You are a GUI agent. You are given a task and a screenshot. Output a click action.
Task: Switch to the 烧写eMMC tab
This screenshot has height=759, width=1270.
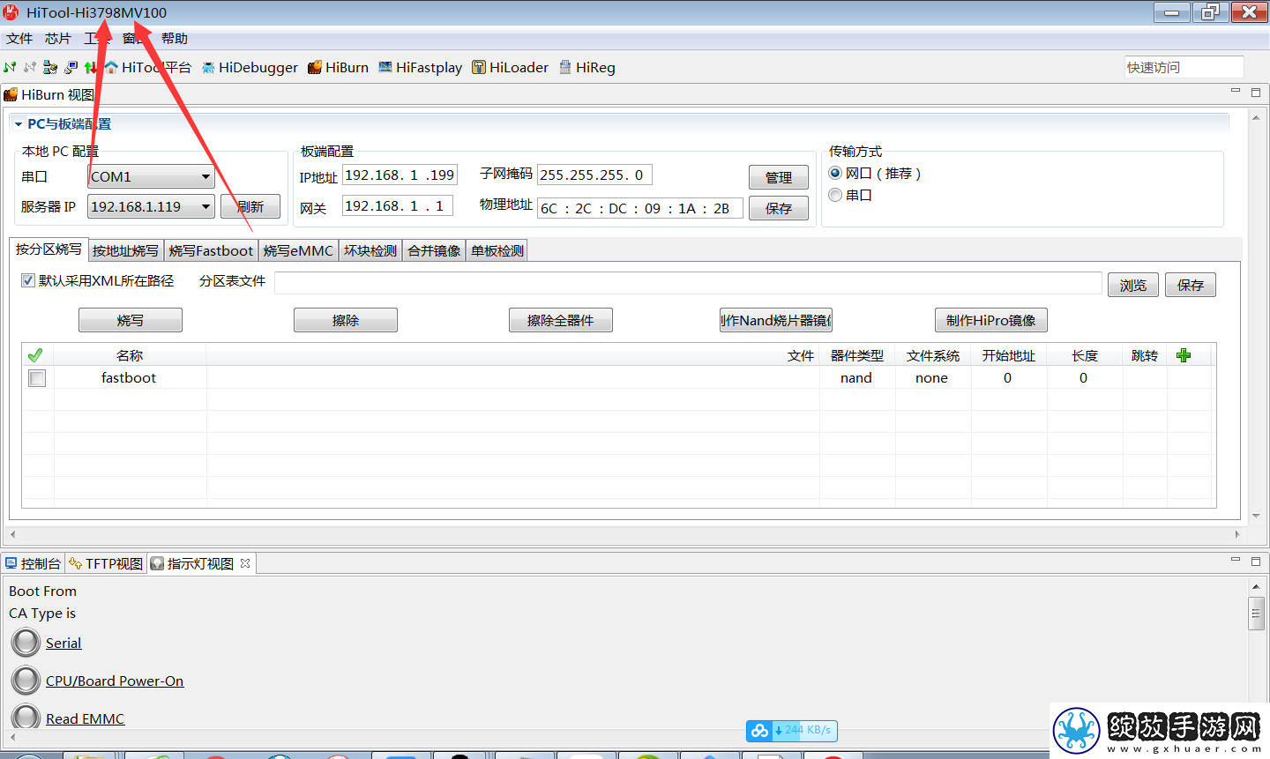pos(298,251)
